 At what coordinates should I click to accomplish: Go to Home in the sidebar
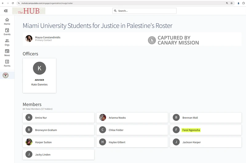point(7,21)
